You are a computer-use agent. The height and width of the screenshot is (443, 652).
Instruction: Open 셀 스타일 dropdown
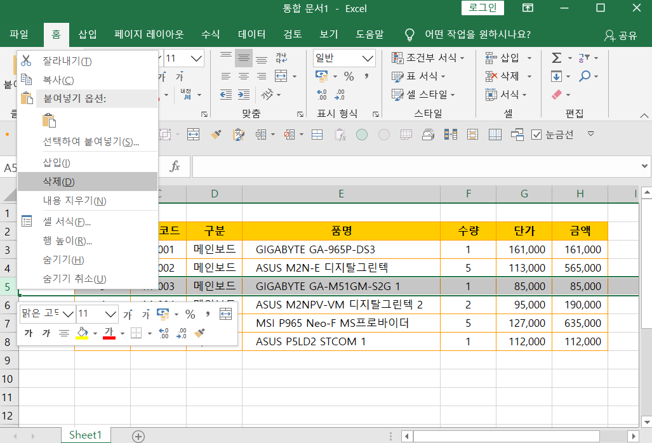(423, 95)
